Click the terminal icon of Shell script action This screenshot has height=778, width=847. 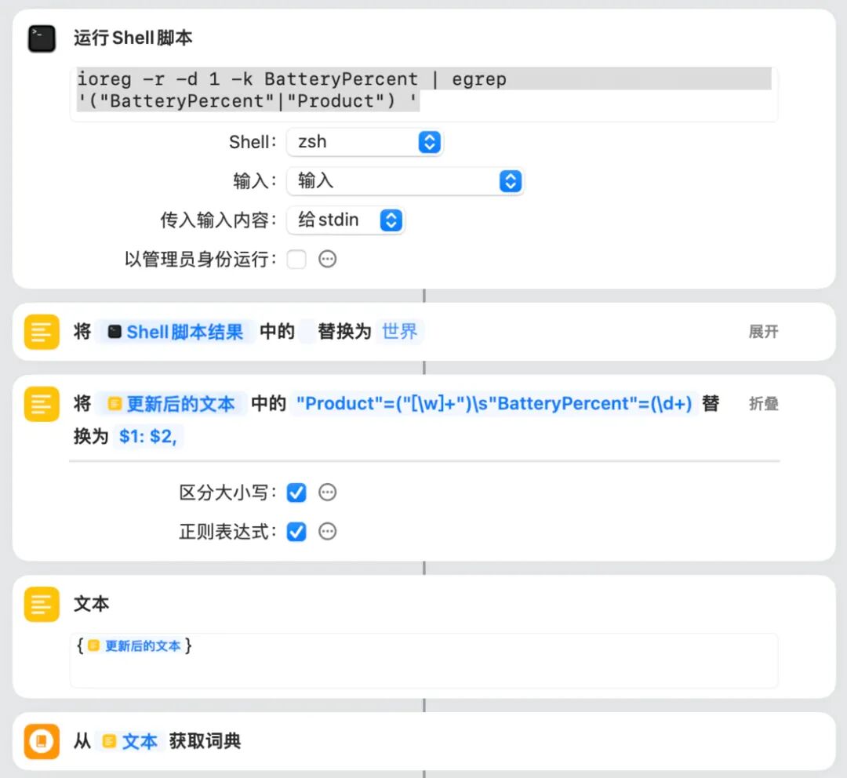tap(42, 39)
